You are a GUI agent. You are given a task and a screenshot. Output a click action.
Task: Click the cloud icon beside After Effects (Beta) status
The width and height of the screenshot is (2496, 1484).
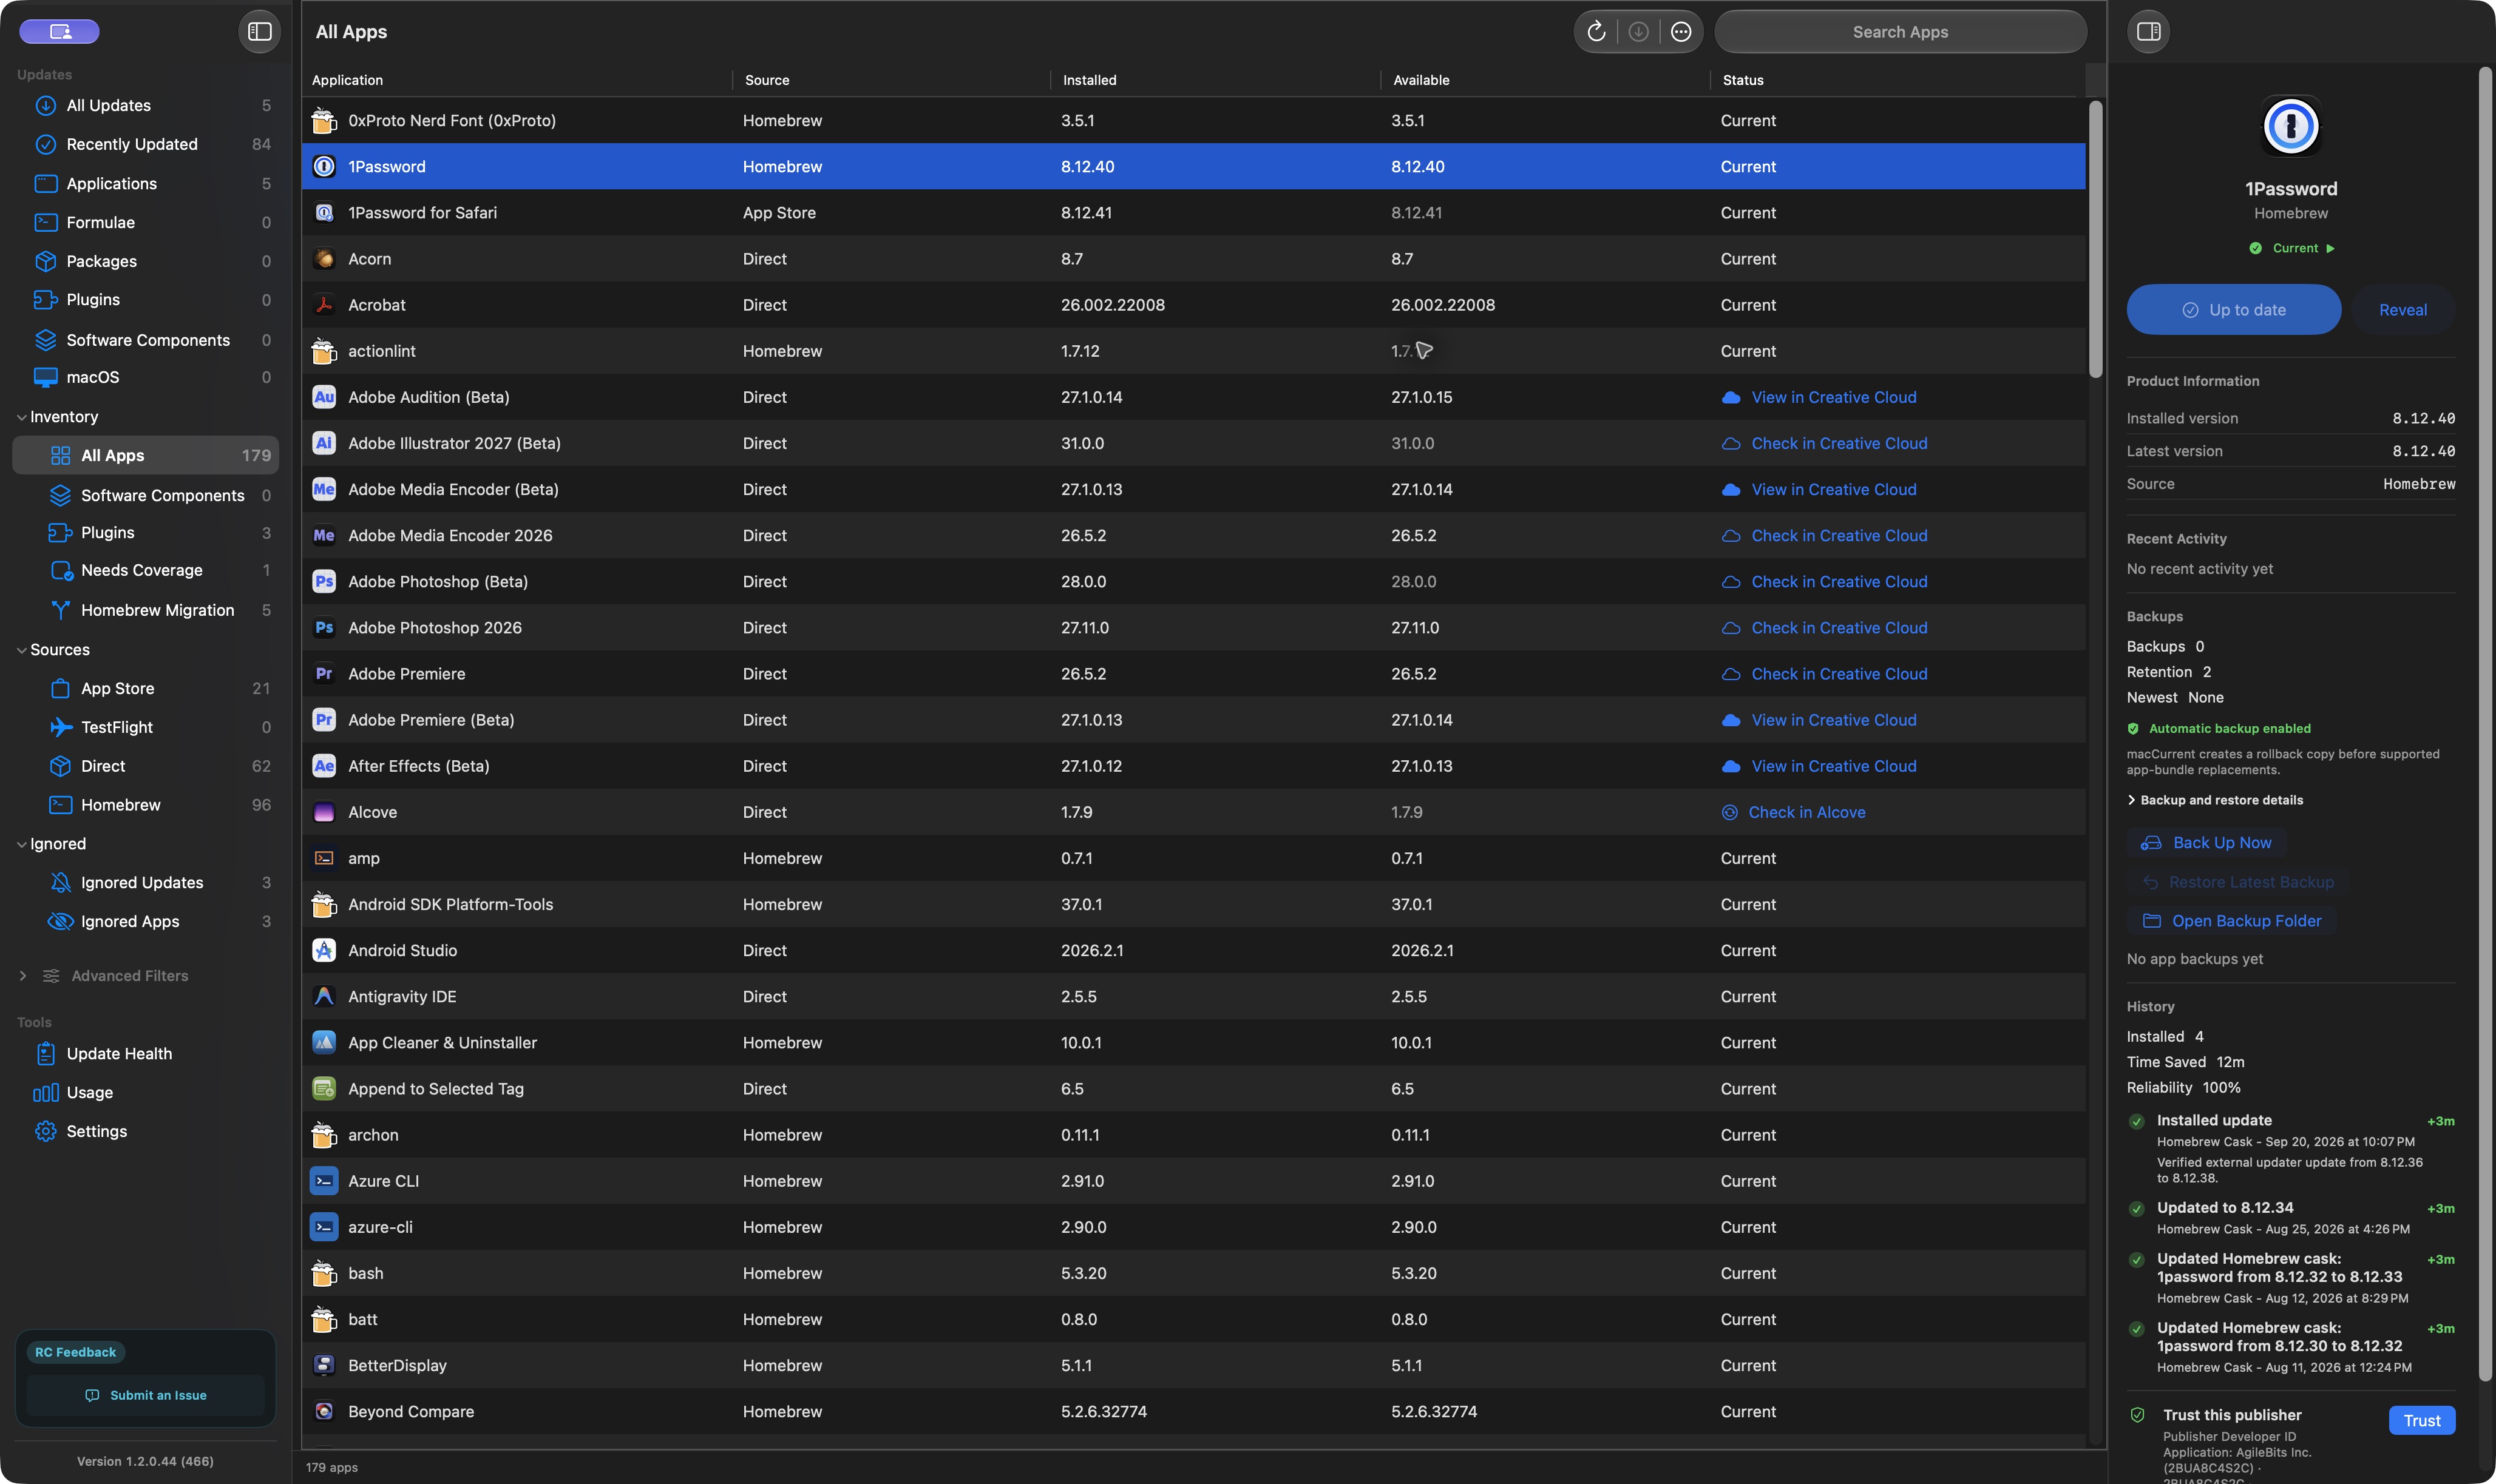[1730, 766]
